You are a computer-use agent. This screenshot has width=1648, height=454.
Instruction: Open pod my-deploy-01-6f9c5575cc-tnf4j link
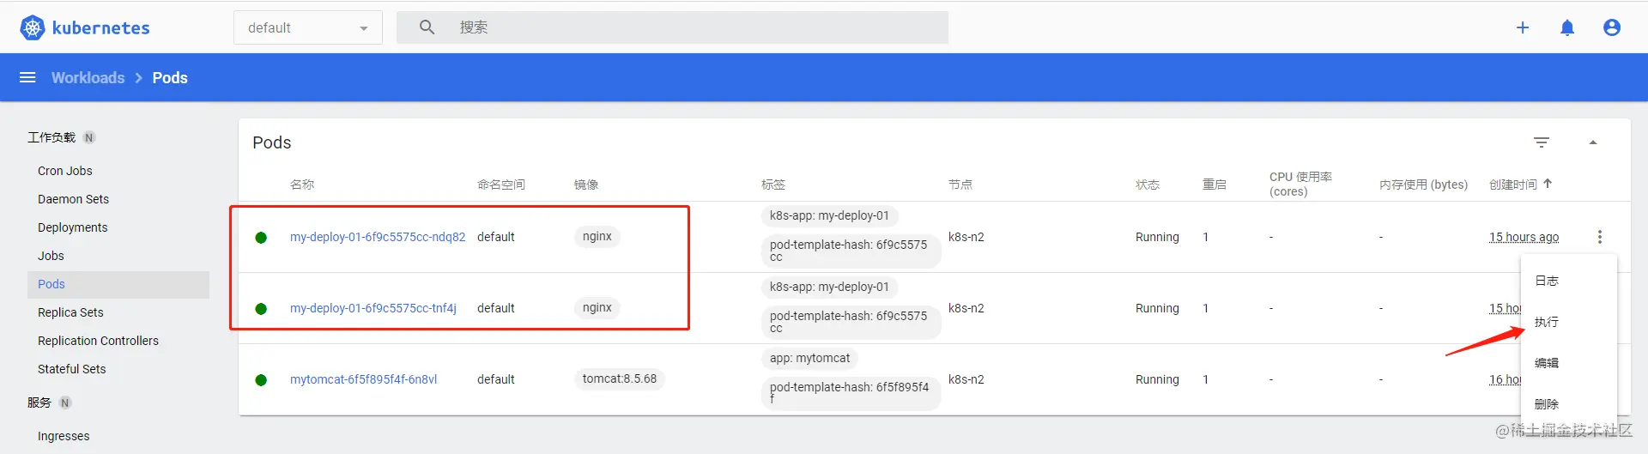coord(373,308)
